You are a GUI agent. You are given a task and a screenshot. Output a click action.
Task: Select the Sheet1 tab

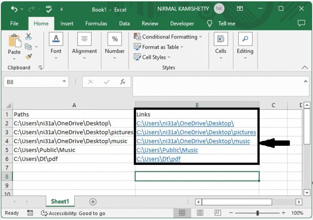pyautogui.click(x=60, y=201)
